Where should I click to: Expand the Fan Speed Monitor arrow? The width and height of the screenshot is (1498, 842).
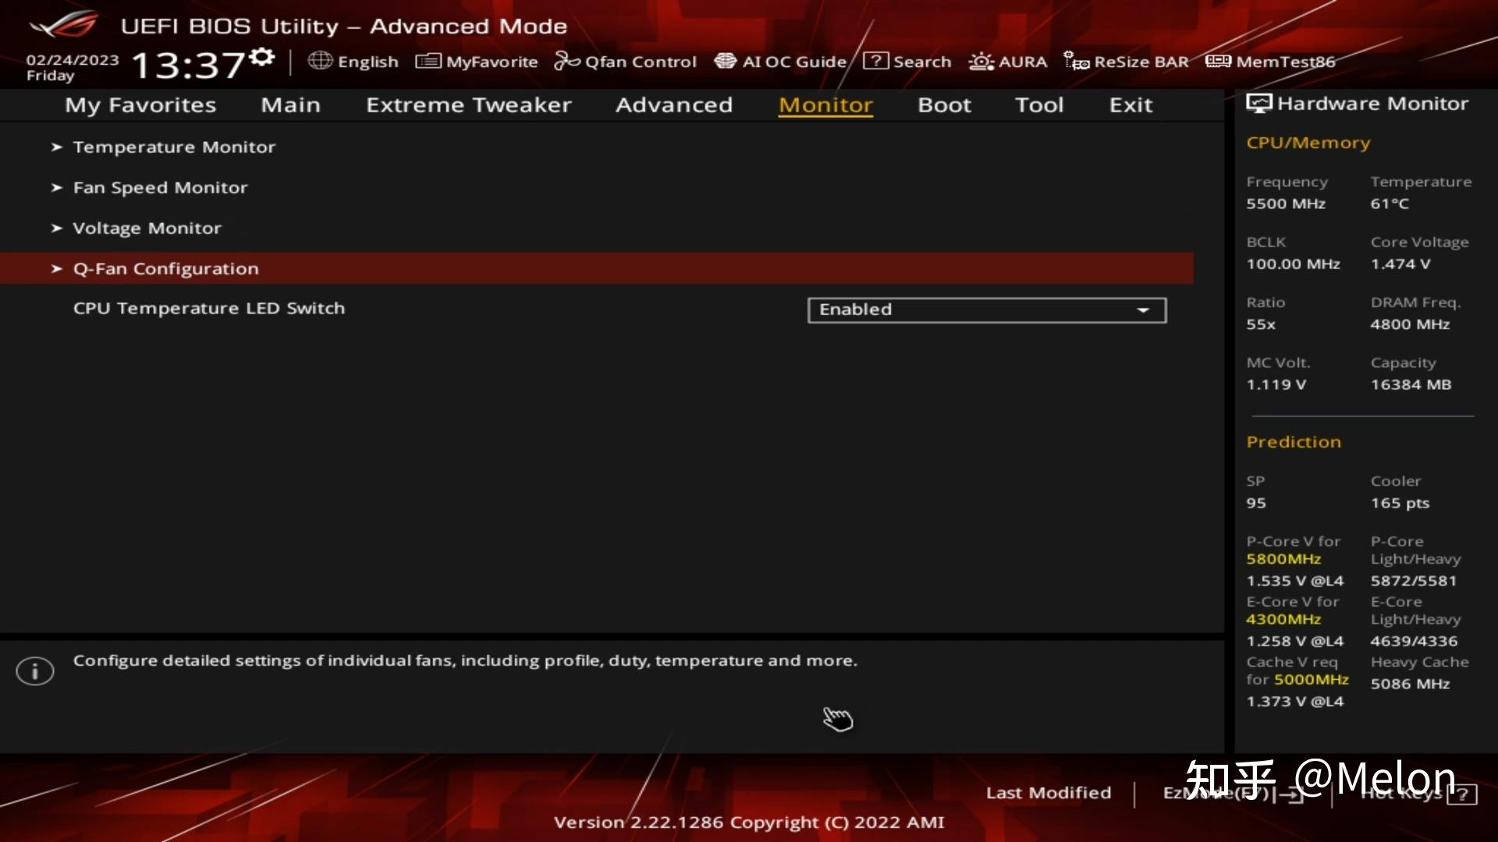pyautogui.click(x=56, y=187)
